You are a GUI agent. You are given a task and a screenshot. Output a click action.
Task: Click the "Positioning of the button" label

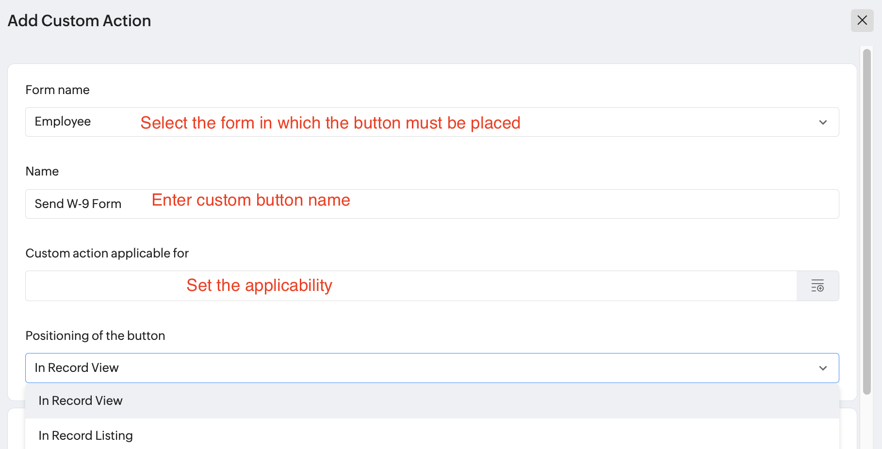coord(95,336)
